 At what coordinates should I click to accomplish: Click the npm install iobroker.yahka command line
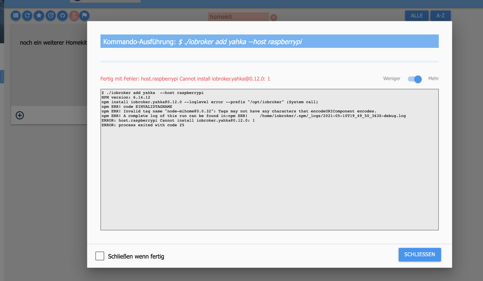210,102
